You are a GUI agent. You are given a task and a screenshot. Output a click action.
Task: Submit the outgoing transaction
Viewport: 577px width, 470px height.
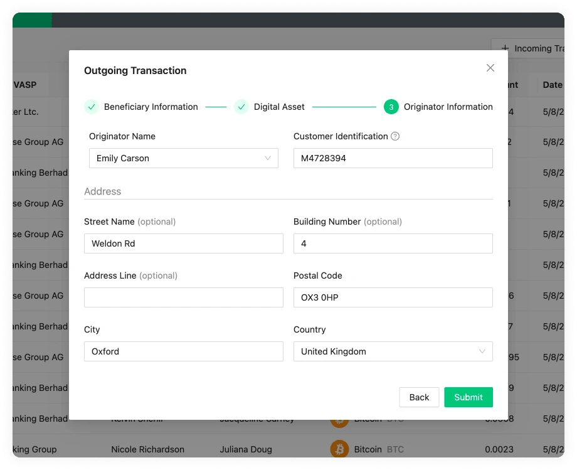click(468, 397)
